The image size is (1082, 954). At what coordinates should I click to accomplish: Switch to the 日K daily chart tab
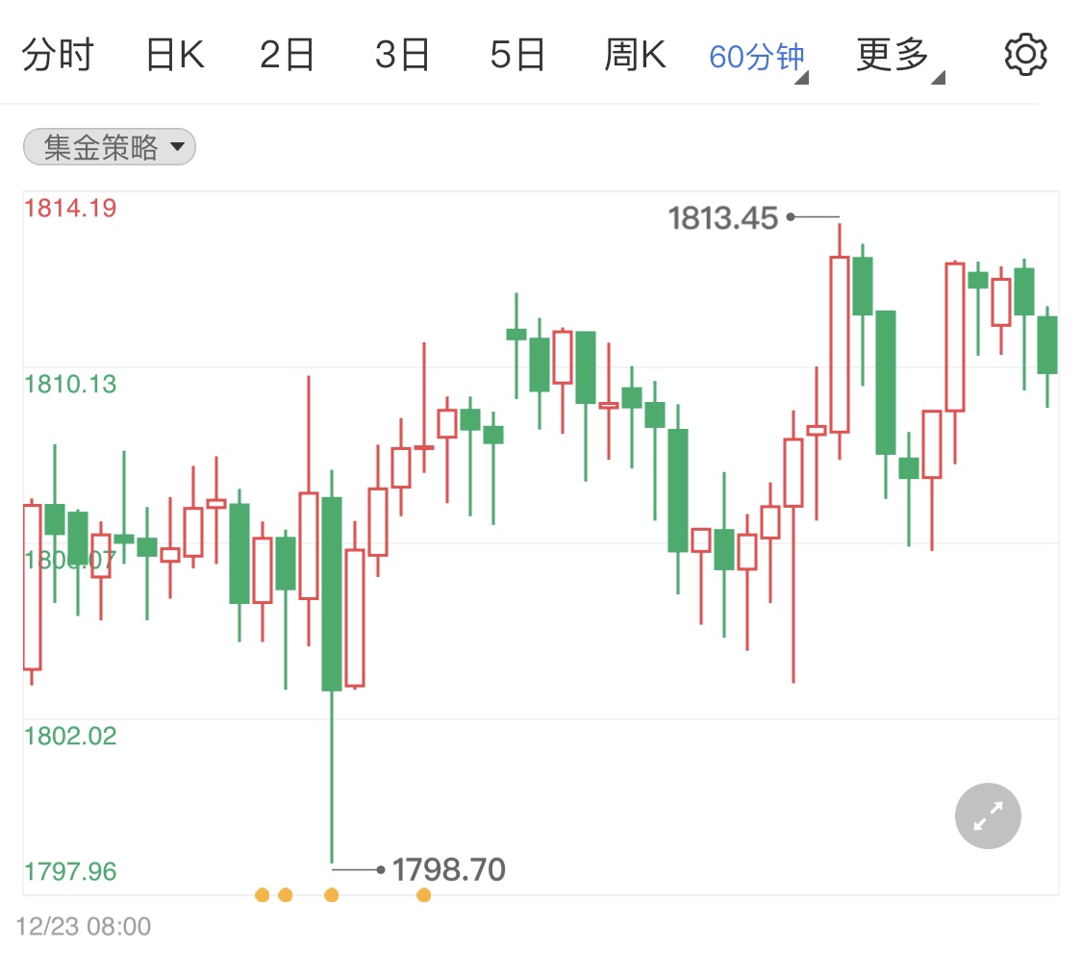click(175, 54)
